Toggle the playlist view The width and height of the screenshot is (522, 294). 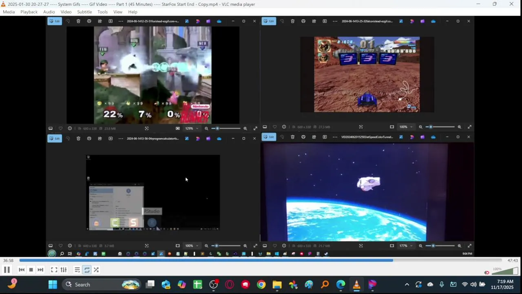click(x=77, y=270)
